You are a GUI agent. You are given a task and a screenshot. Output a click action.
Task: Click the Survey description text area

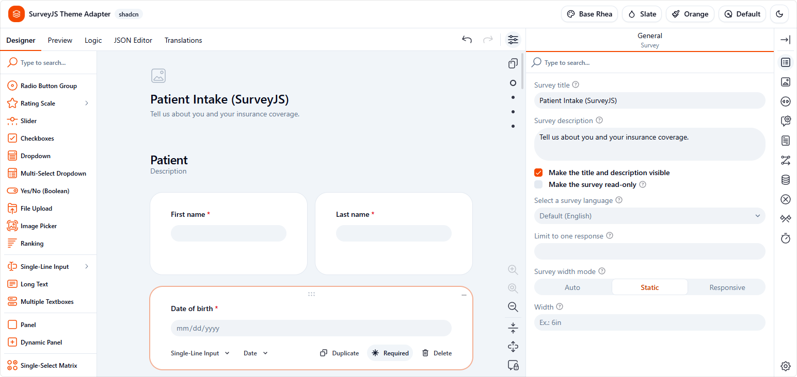649,144
